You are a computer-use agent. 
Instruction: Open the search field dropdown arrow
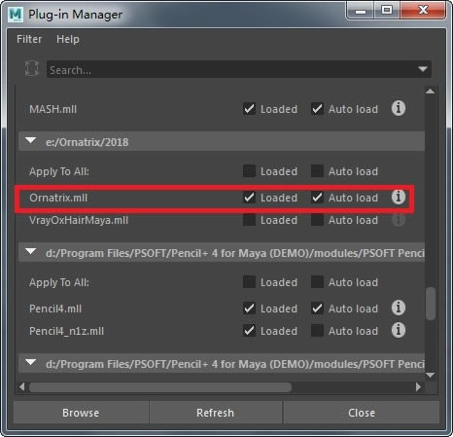tap(423, 69)
